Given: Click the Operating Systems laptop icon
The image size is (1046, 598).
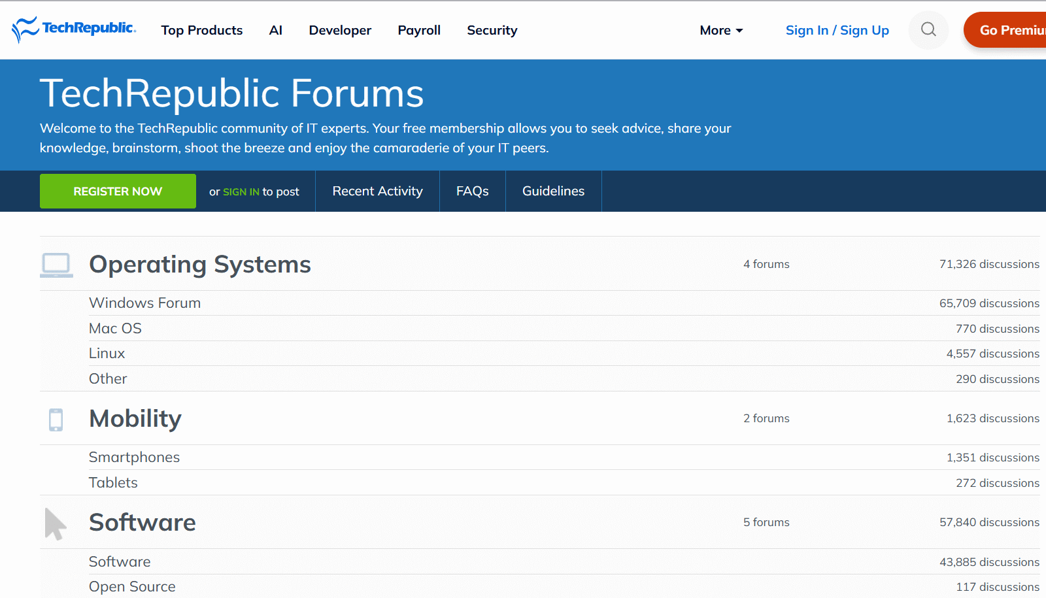Looking at the screenshot, I should [x=56, y=265].
